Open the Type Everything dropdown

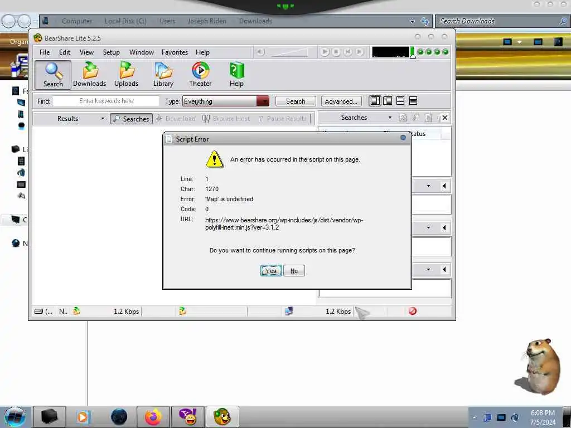coord(226,101)
